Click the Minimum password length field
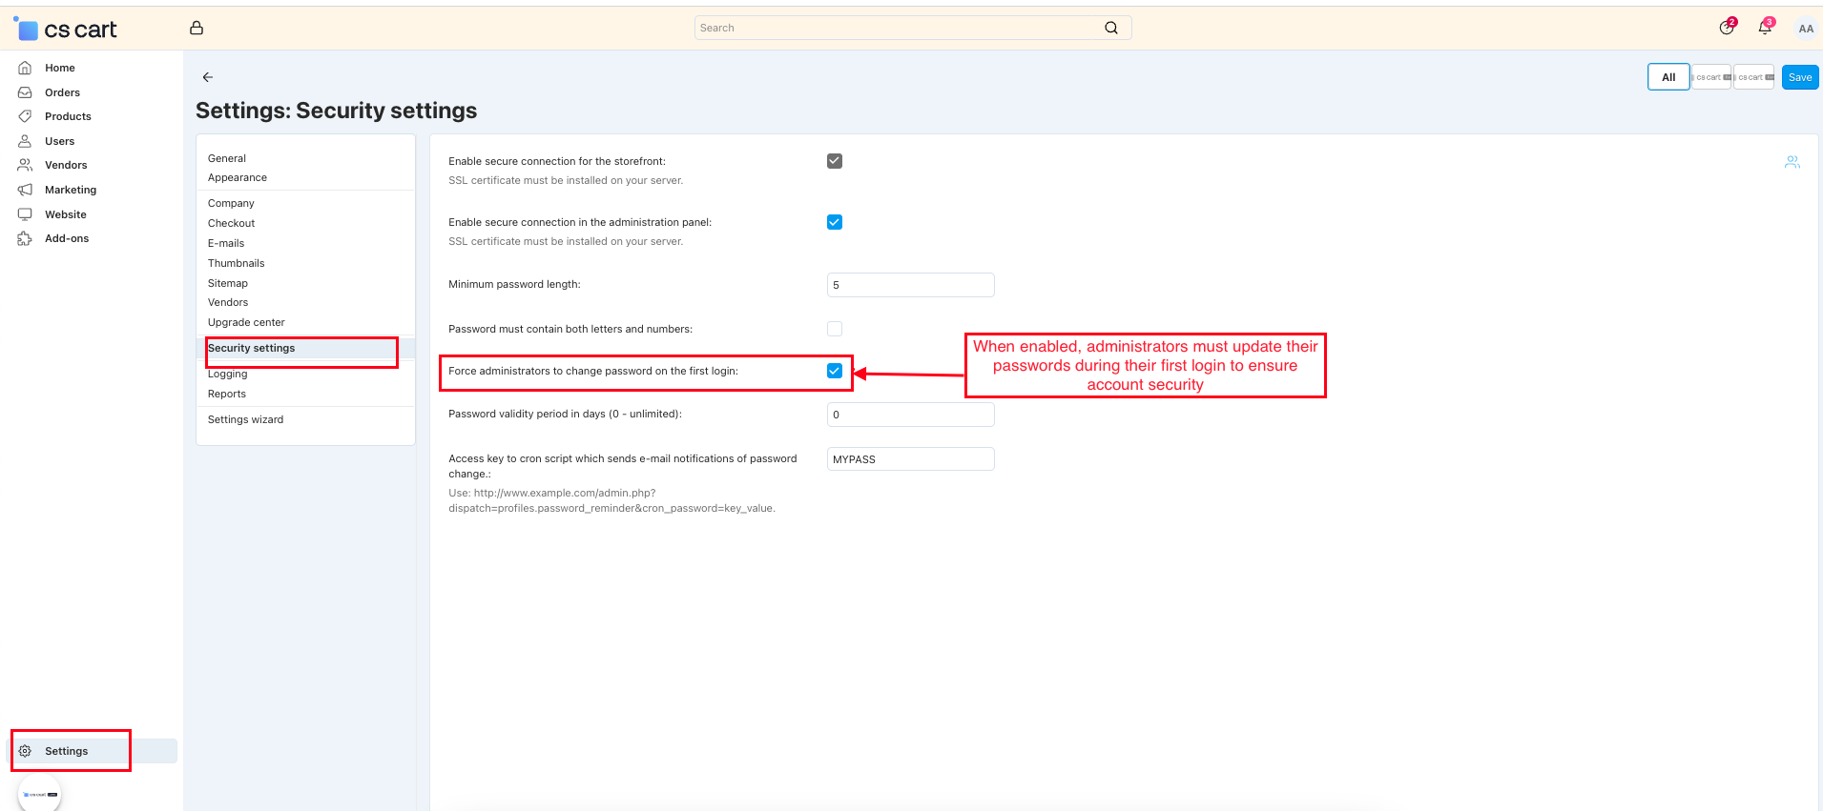 pos(910,285)
